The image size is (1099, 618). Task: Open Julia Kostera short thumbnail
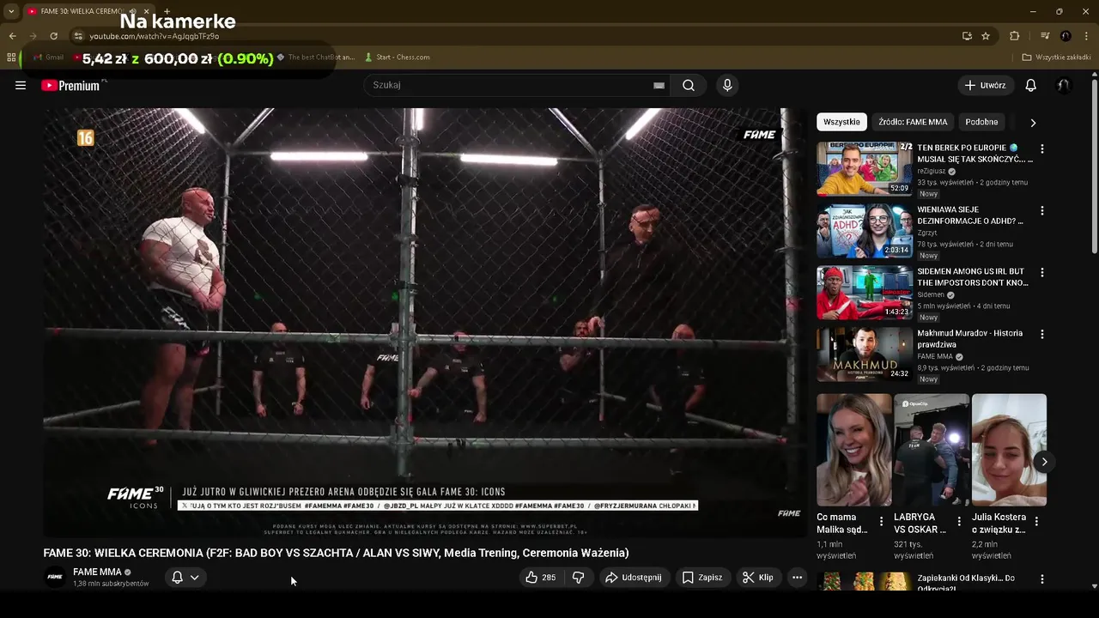1009,450
